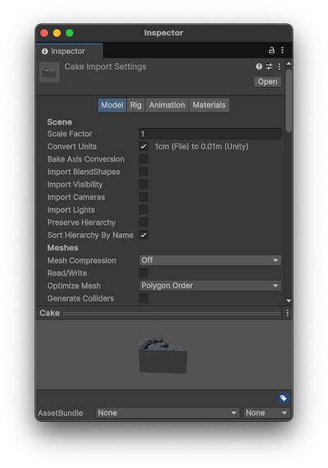Click the Scale Factor input field

tap(210, 134)
